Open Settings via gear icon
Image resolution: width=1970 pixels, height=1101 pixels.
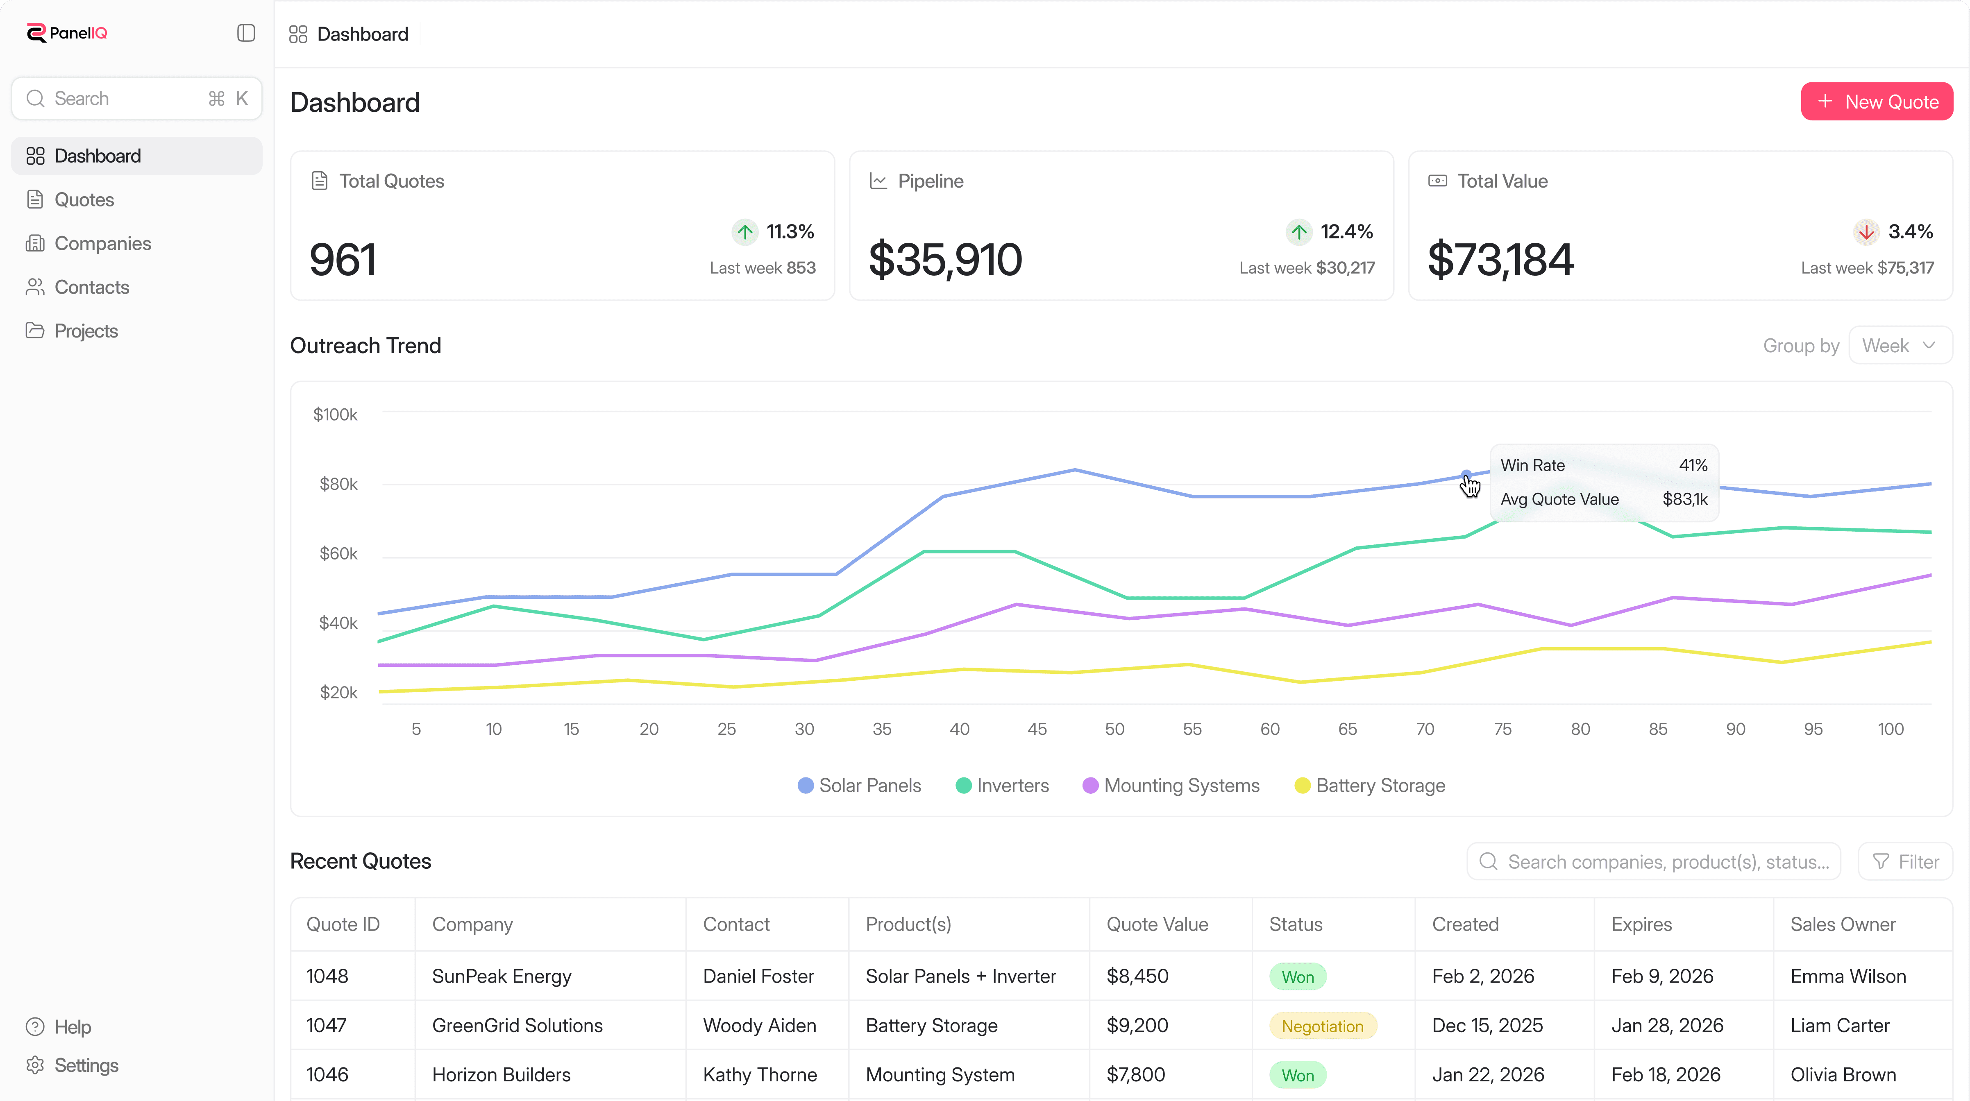pos(35,1065)
